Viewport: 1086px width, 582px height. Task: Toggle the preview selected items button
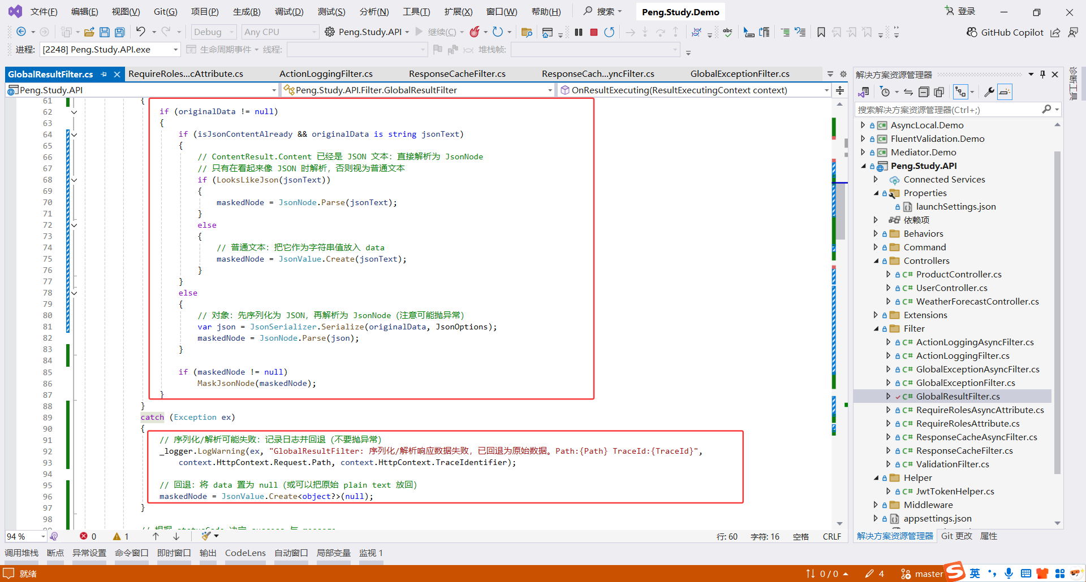(1005, 92)
